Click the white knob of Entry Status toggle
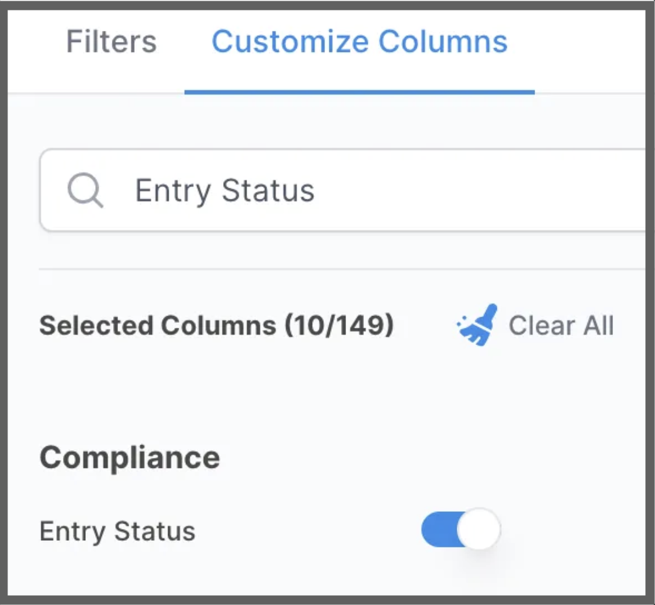The width and height of the screenshot is (655, 605). (x=479, y=530)
